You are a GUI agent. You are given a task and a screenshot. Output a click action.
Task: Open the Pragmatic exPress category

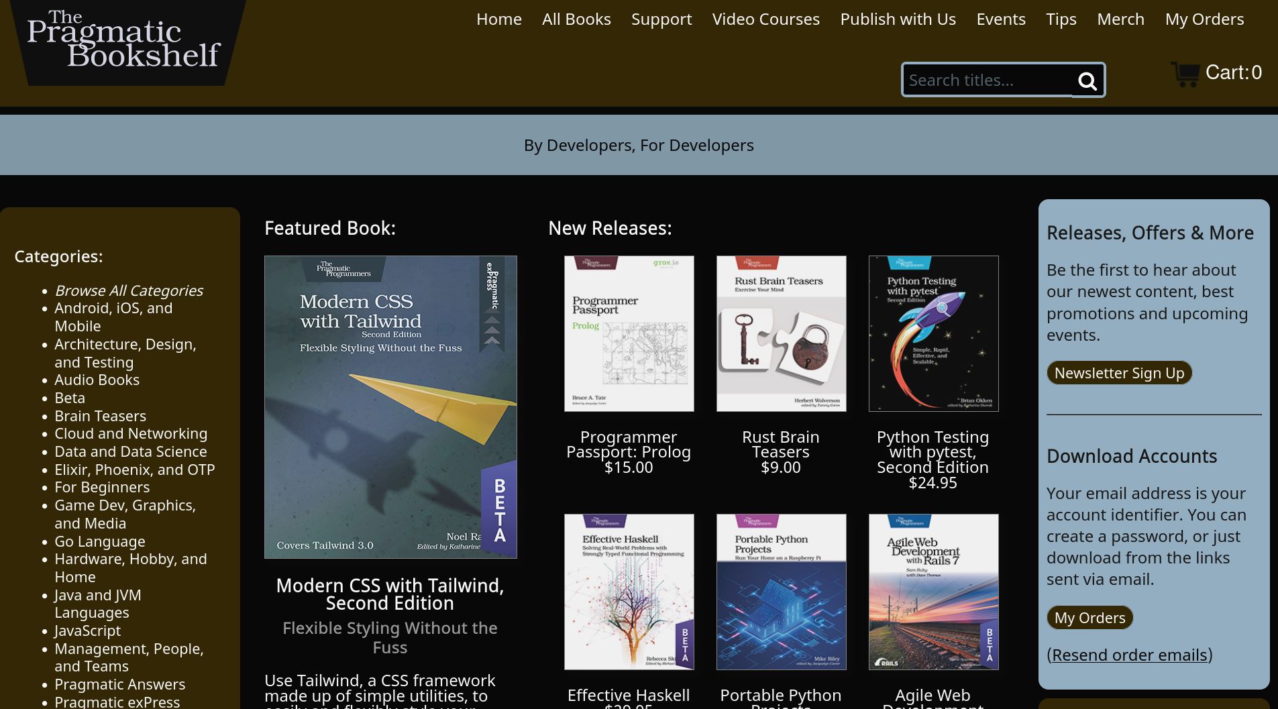pyautogui.click(x=117, y=702)
